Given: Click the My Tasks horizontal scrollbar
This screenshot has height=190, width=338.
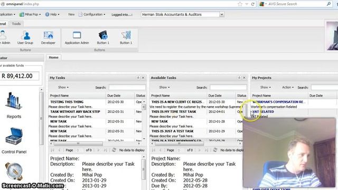Looking at the screenshot, I should 78,144.
